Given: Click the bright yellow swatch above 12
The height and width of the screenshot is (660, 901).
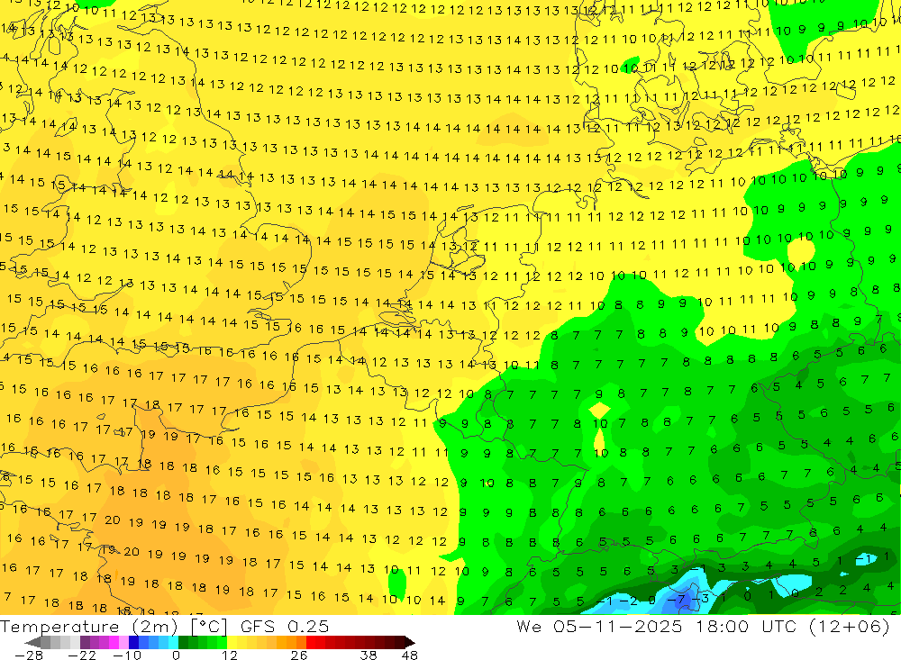Looking at the screenshot, I should (x=232, y=642).
